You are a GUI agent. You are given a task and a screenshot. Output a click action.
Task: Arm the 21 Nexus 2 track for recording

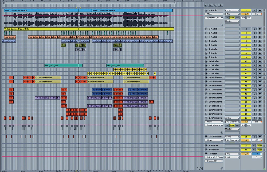coord(260,106)
